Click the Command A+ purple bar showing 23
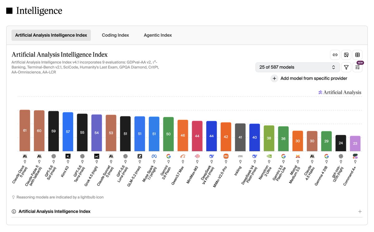374x232 pixels. click(x=355, y=144)
